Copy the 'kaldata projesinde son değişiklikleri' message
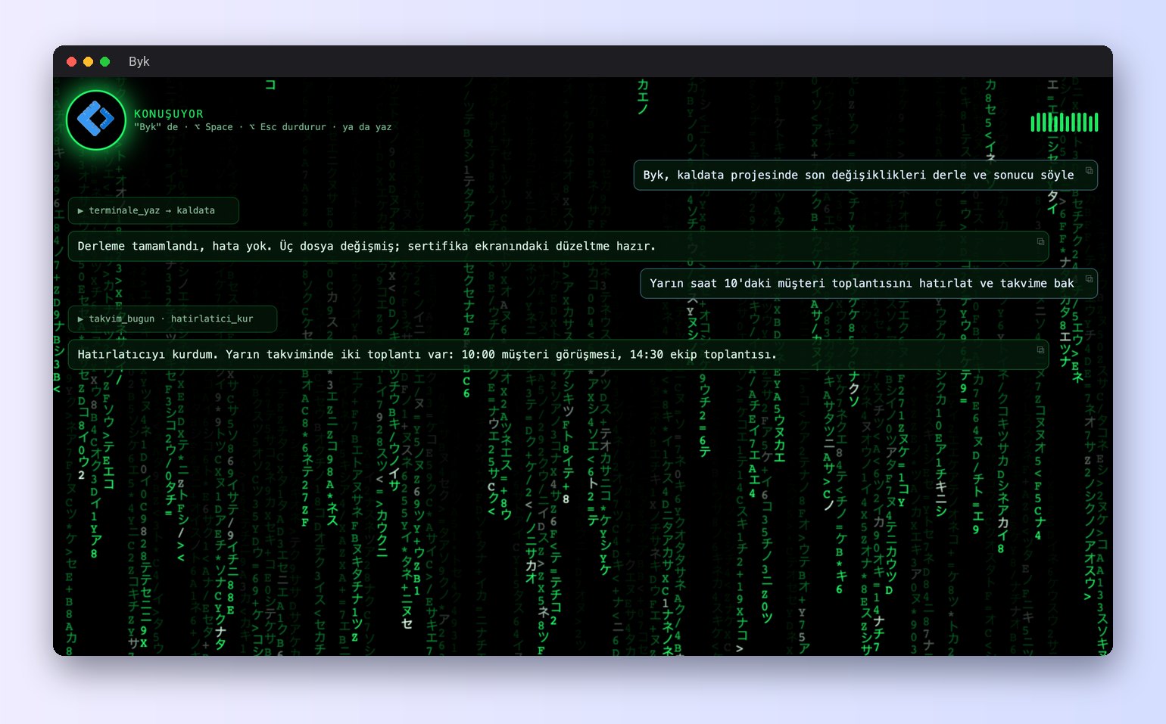Viewport: 1166px width, 724px height. (1089, 170)
